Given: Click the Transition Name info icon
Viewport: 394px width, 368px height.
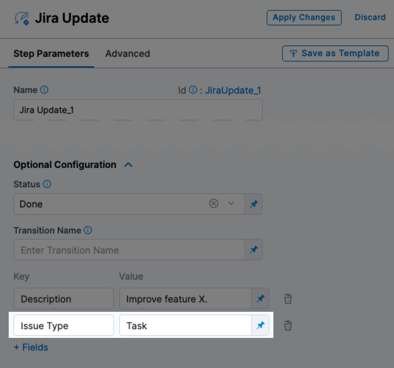Looking at the screenshot, I should tap(88, 230).
